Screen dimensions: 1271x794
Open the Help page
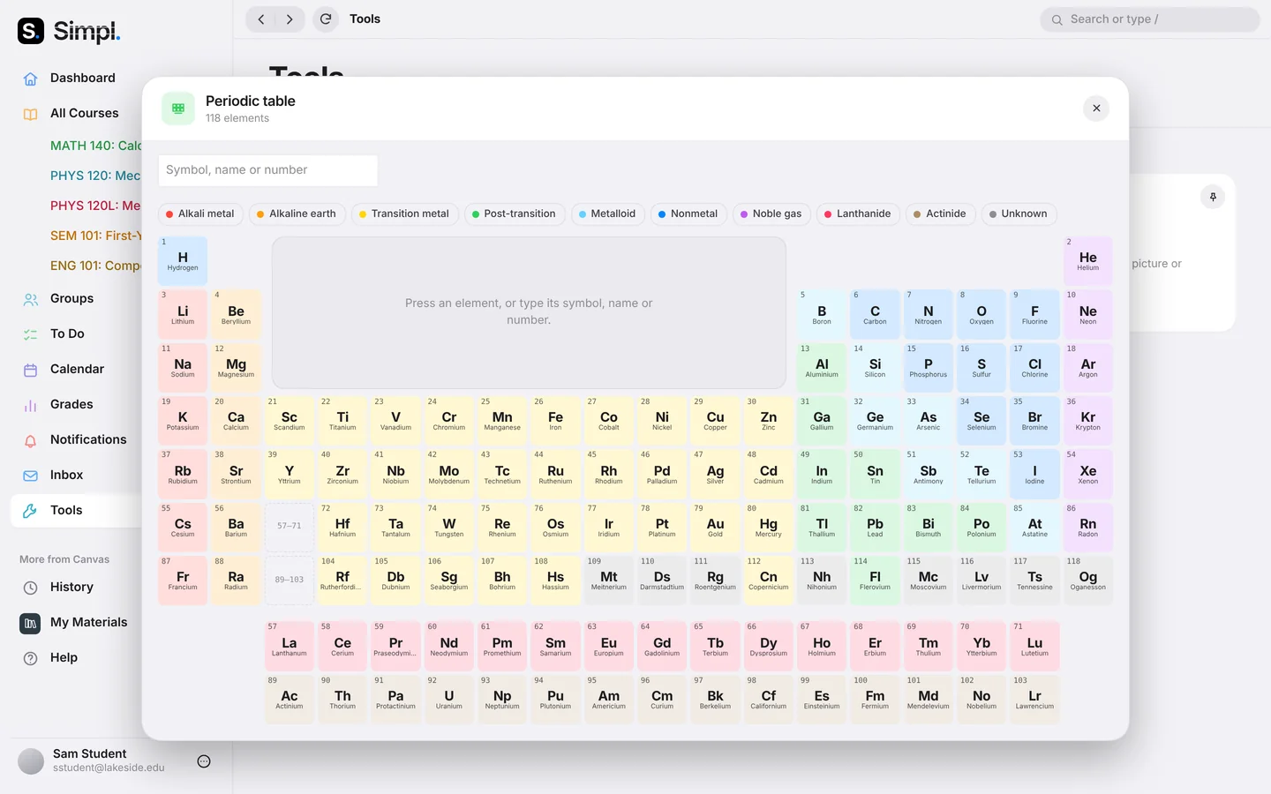coord(64,657)
